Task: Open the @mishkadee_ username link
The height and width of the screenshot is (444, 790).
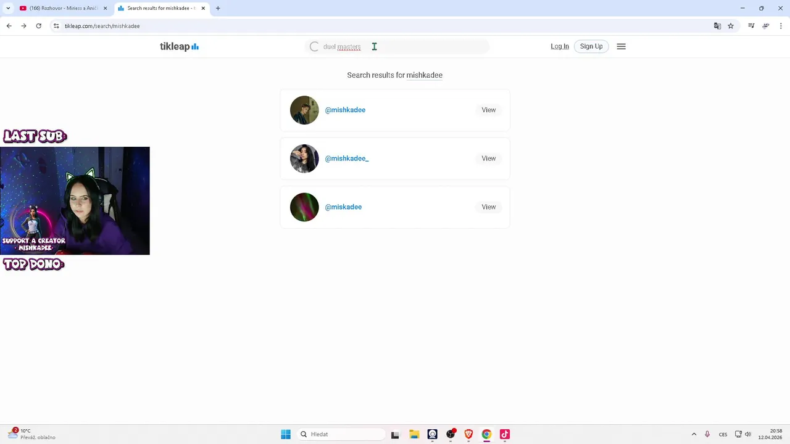Action: (347, 158)
